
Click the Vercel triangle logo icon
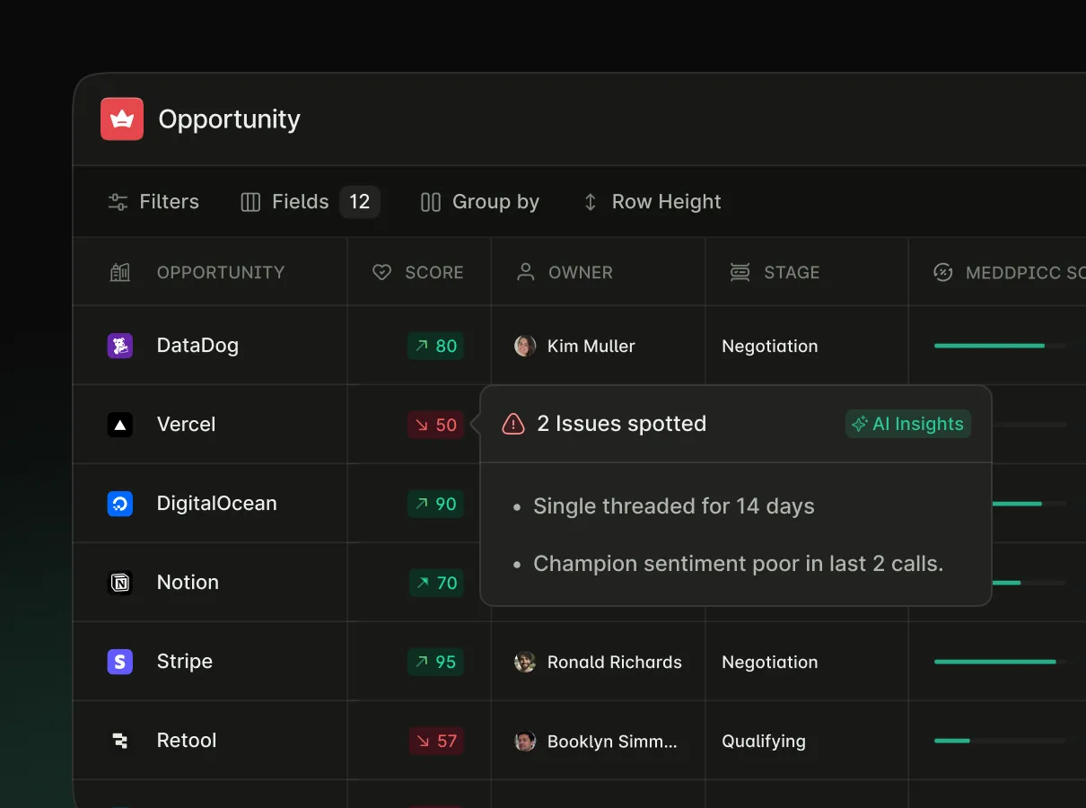coord(120,425)
